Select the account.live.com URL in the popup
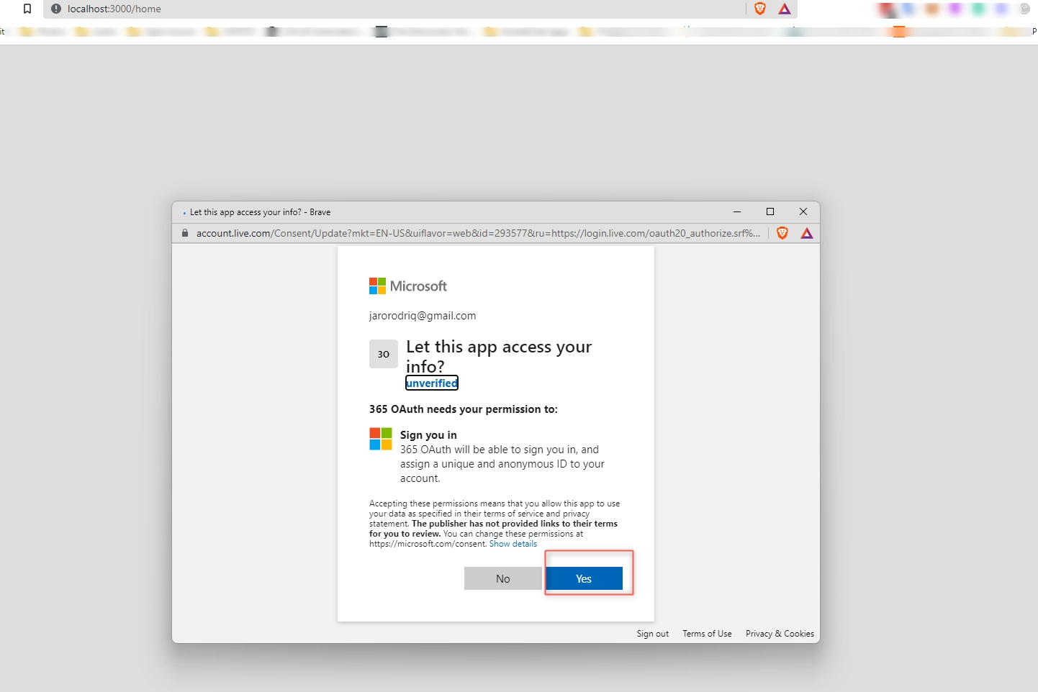Screen dimensions: 1038x692 475,233
